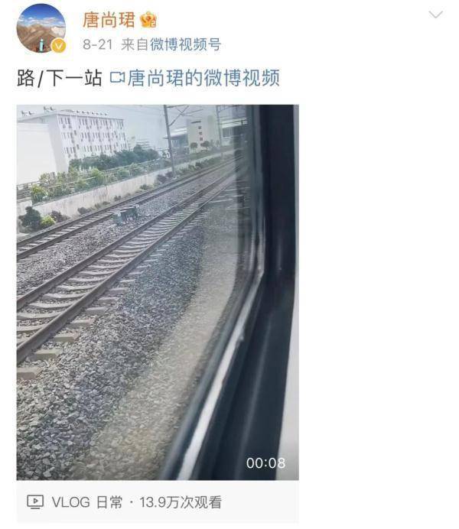
Task: Tap the gray bar below the video
Action: (158, 502)
